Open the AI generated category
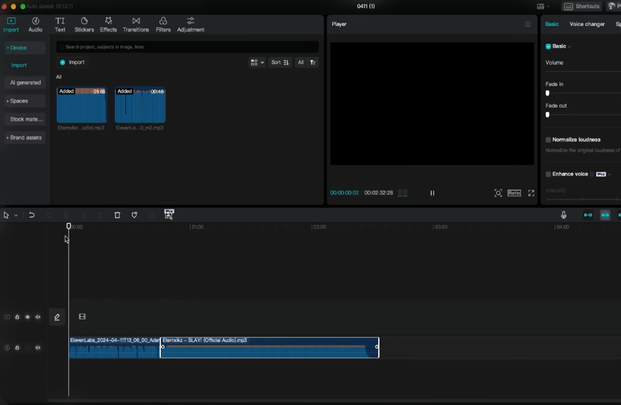 tap(25, 83)
